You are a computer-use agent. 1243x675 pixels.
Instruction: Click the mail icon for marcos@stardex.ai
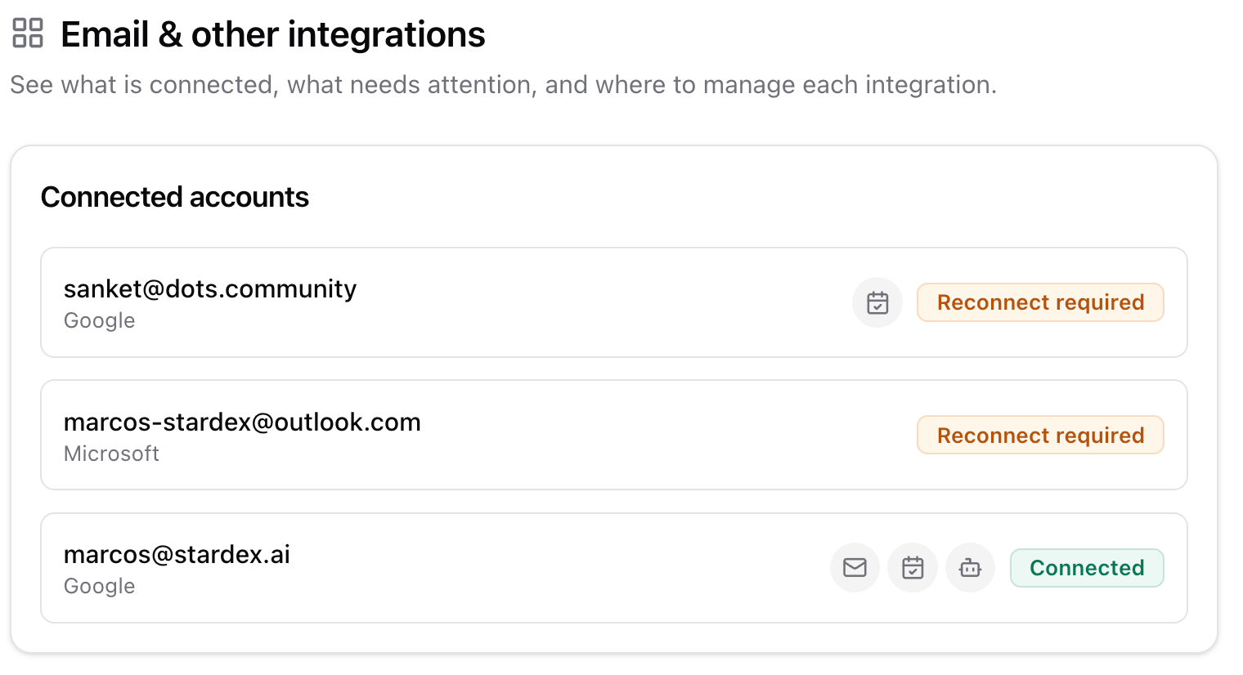pyautogui.click(x=855, y=568)
